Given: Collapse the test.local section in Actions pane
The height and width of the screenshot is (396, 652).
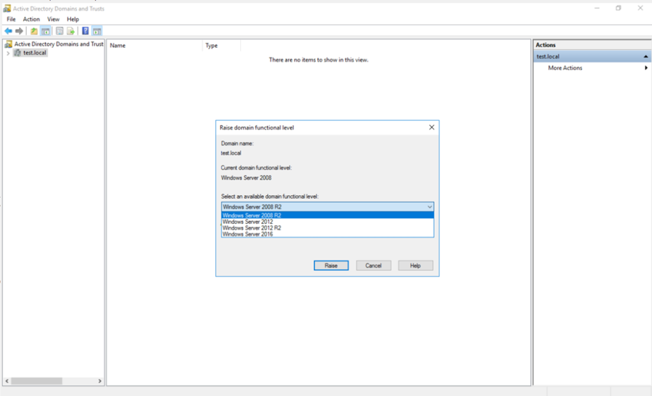Looking at the screenshot, I should tap(646, 57).
